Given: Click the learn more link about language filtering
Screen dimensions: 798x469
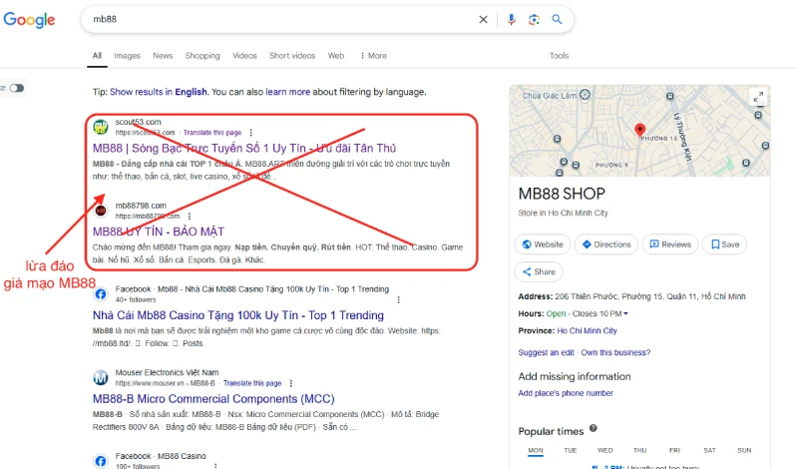Looking at the screenshot, I should 287,92.
